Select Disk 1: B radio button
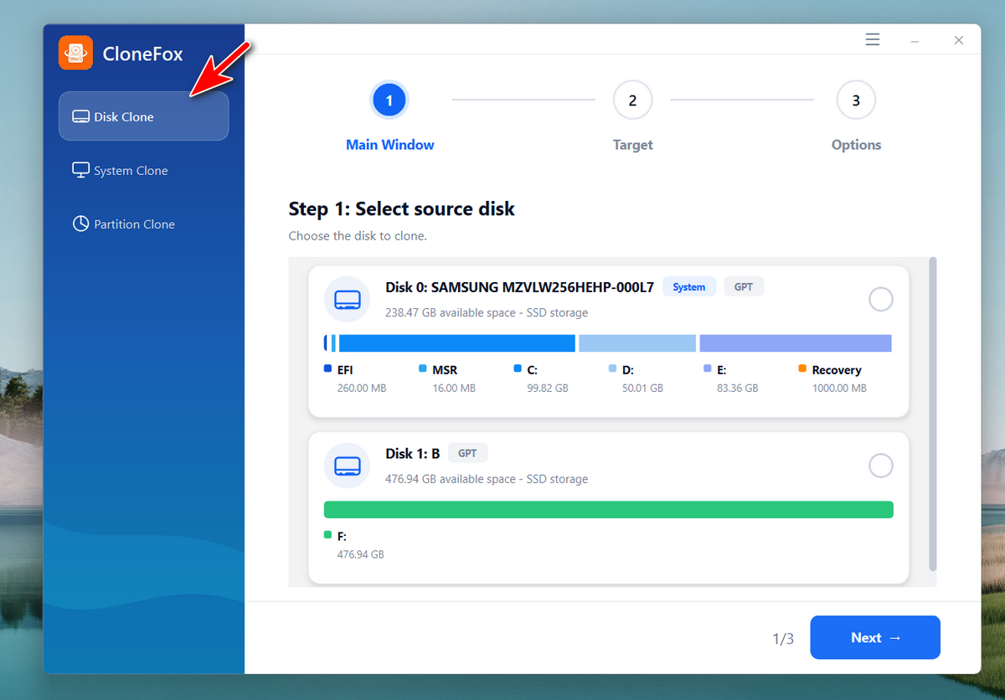Screen dimensions: 1005x700 [881, 466]
